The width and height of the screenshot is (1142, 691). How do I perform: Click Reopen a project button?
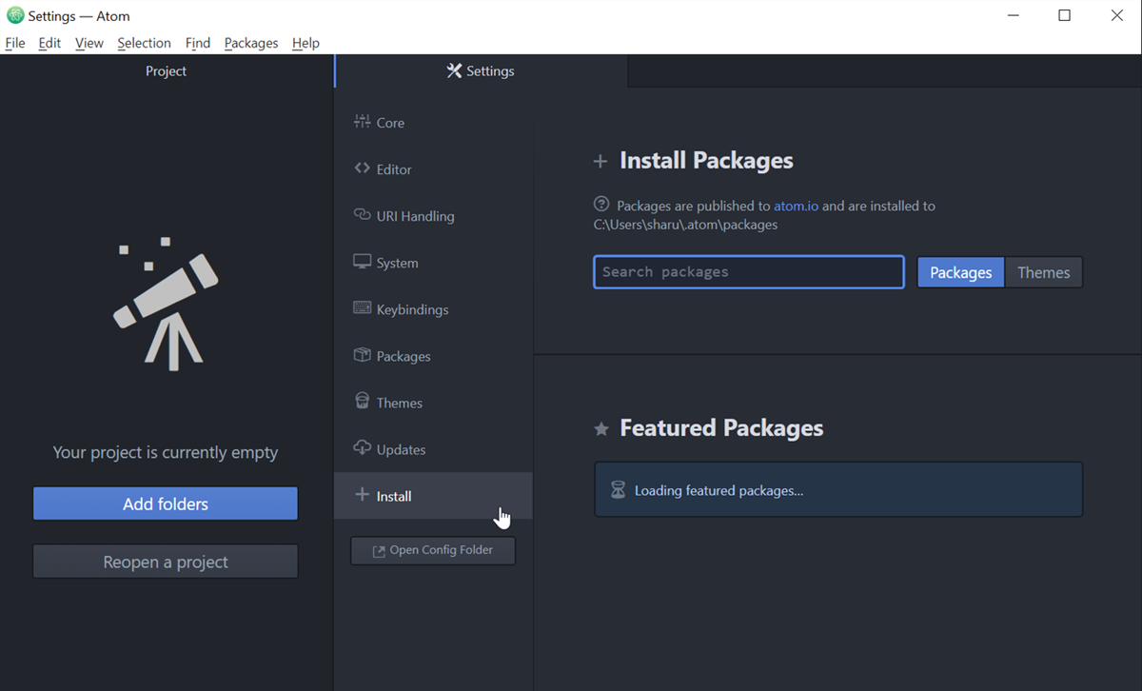(166, 562)
